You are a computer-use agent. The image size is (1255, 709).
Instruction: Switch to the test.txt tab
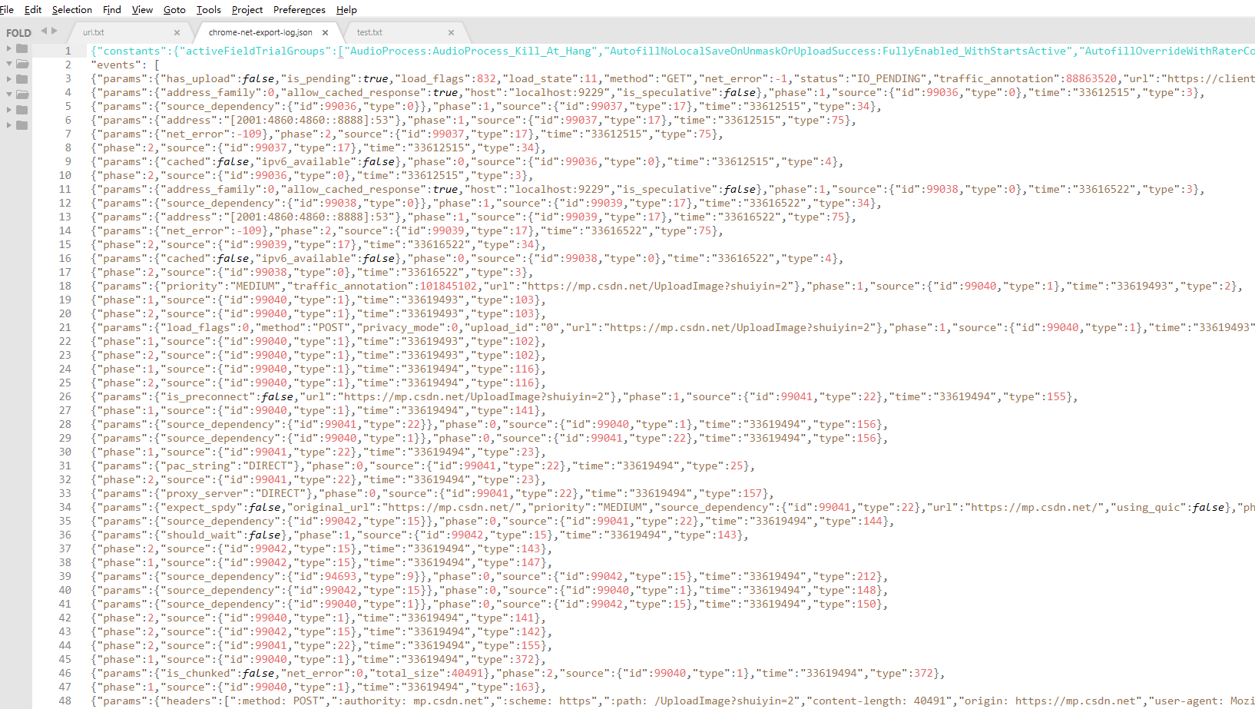[369, 32]
